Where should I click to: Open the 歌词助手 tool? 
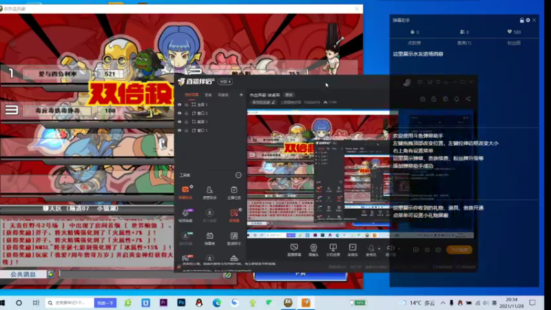coord(233,238)
